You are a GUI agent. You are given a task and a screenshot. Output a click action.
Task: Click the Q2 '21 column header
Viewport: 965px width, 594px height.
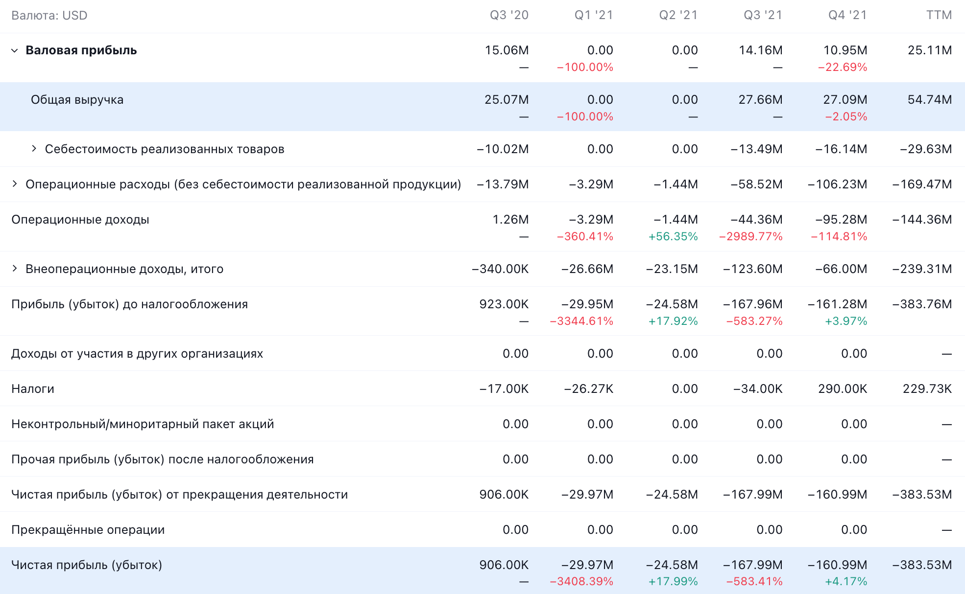pyautogui.click(x=678, y=15)
